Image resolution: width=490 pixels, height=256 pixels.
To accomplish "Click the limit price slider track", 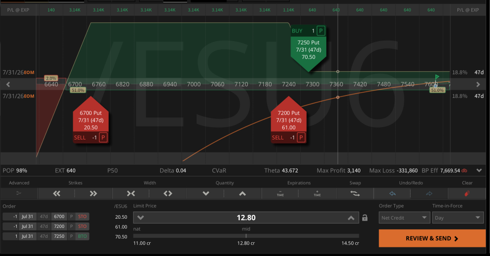I will point(246,236).
